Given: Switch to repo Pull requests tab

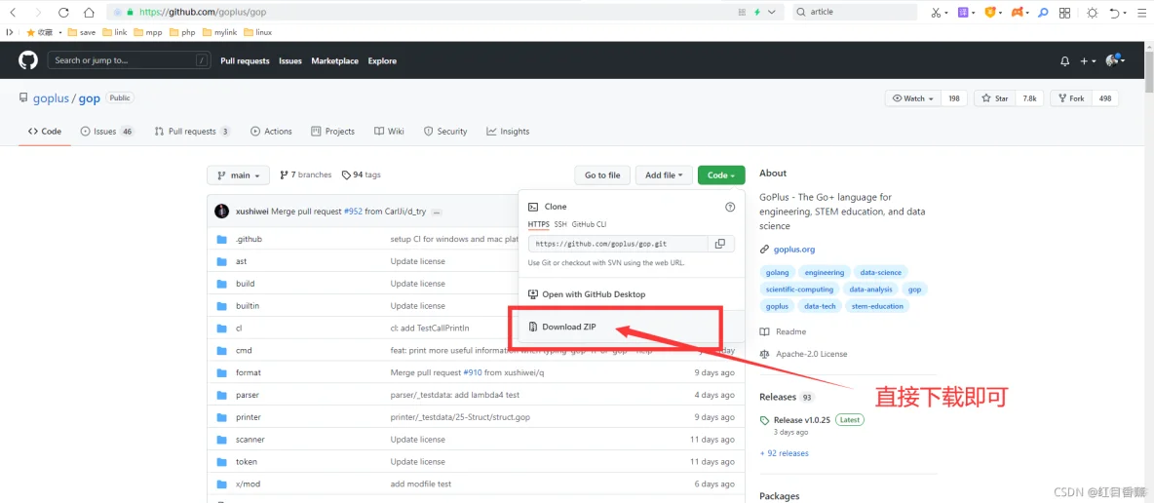Looking at the screenshot, I should (192, 131).
